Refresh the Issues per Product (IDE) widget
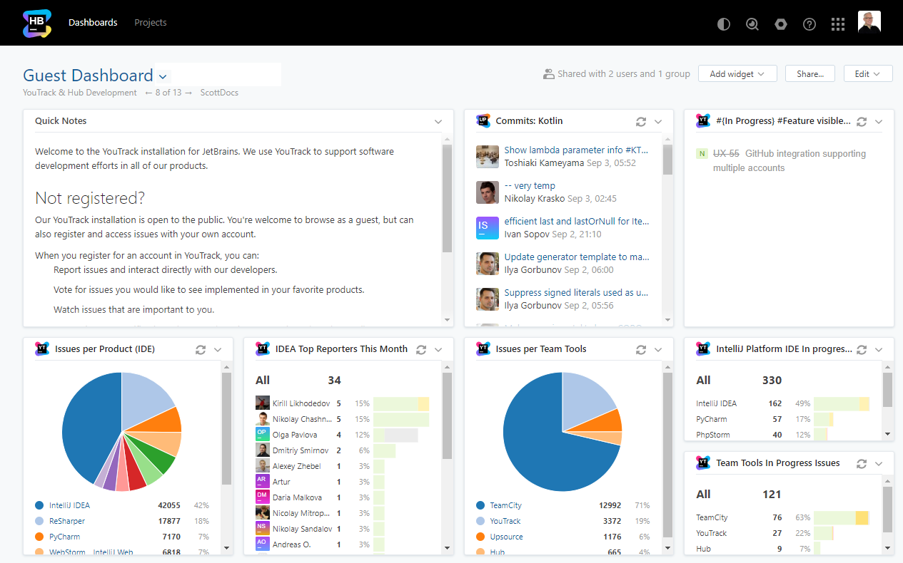Viewport: 903px width, 563px height. (201, 350)
